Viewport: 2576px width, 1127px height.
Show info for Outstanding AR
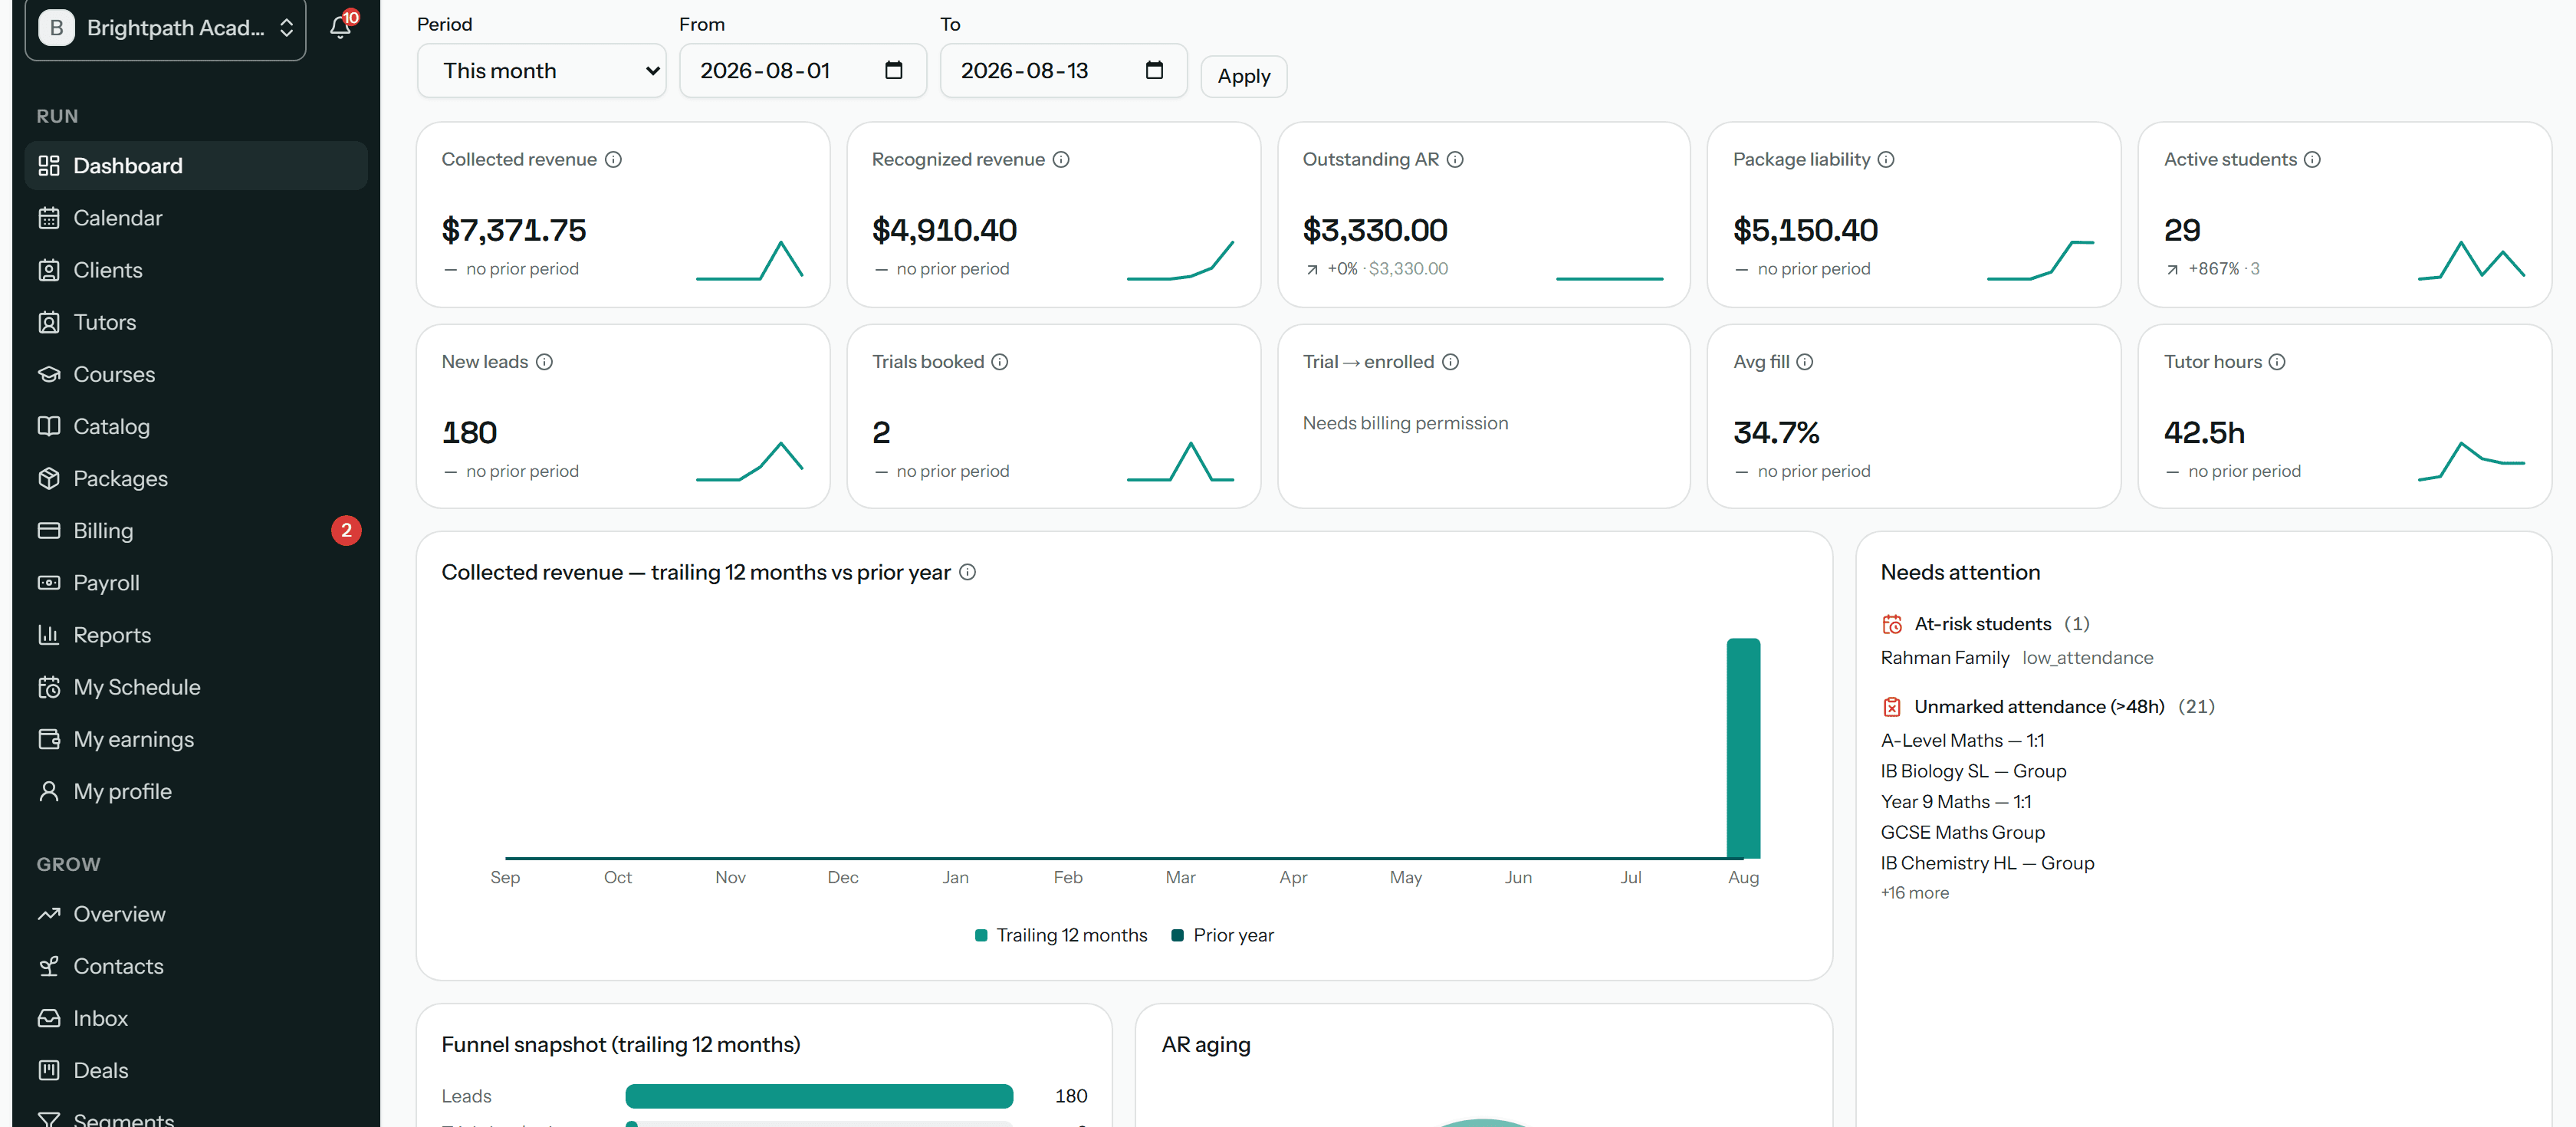click(1455, 160)
